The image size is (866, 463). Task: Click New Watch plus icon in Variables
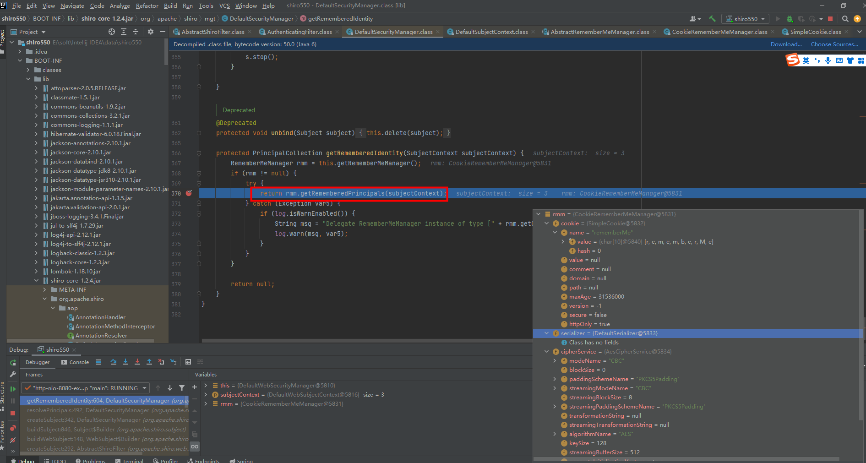[x=195, y=387]
